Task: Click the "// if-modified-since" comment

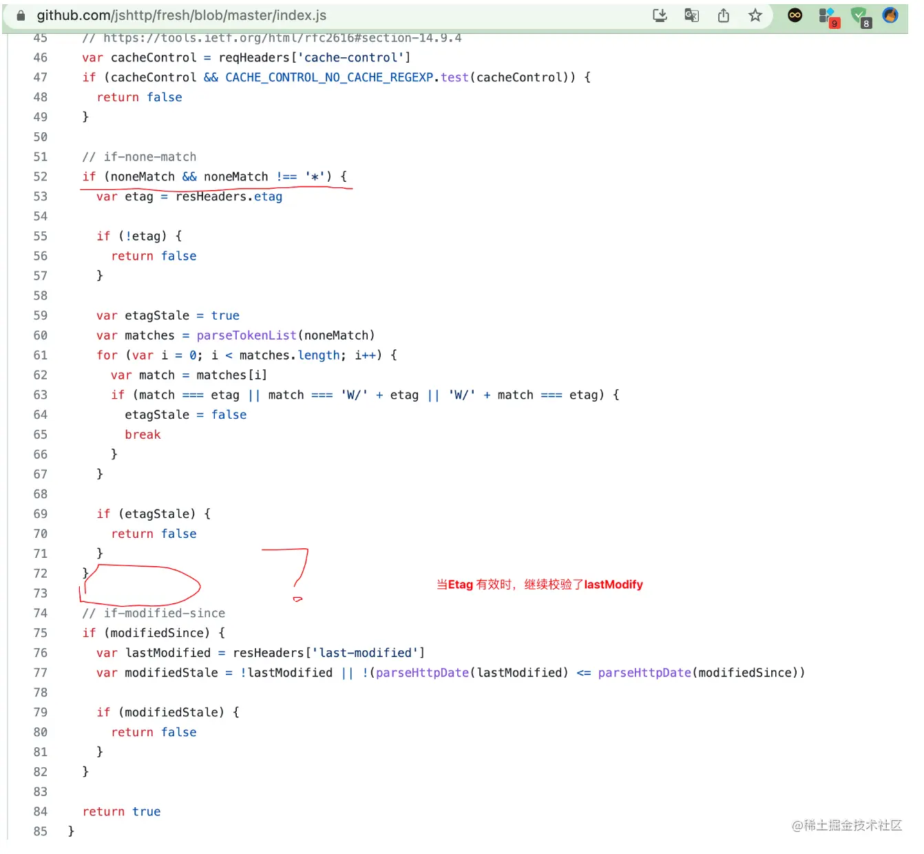Action: click(154, 613)
